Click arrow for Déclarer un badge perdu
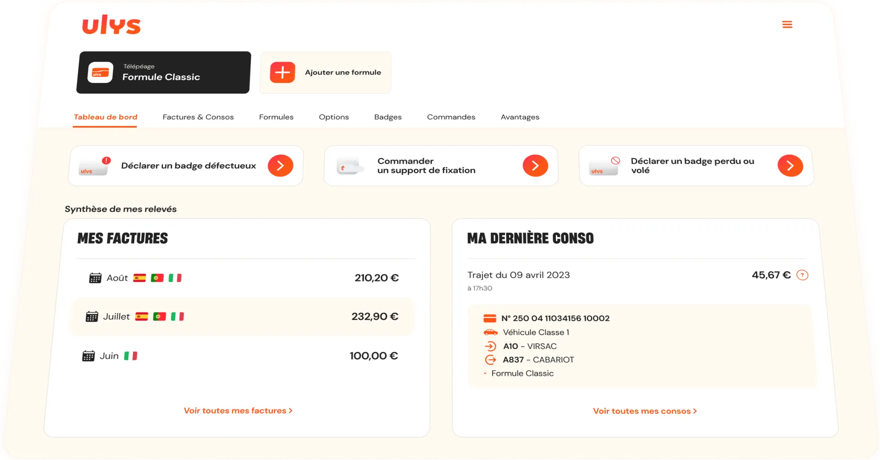 pos(790,166)
